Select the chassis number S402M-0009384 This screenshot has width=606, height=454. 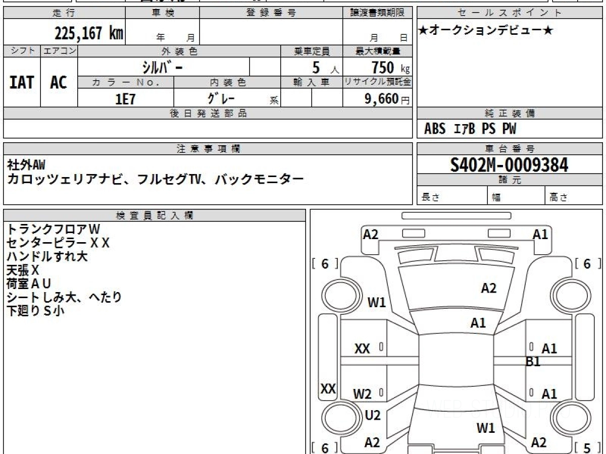(x=510, y=165)
